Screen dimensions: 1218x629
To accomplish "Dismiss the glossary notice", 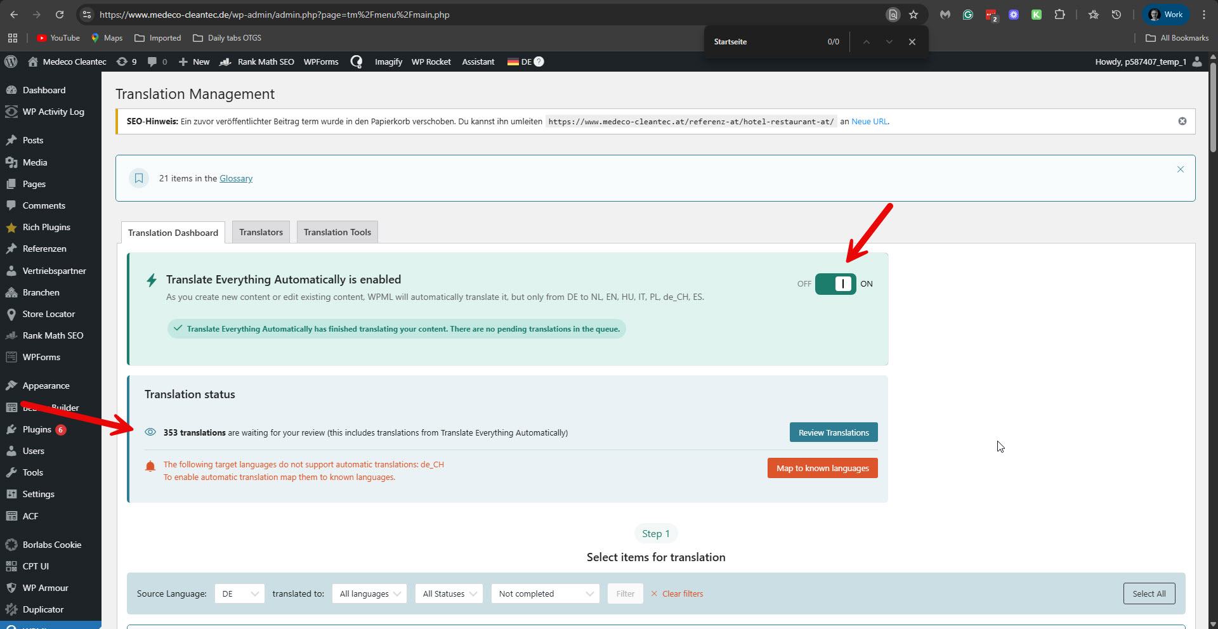I will pos(1181,169).
